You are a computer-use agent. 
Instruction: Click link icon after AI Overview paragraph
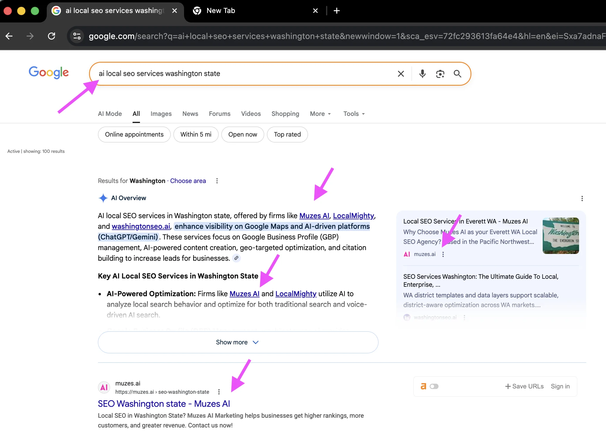pyautogui.click(x=236, y=258)
